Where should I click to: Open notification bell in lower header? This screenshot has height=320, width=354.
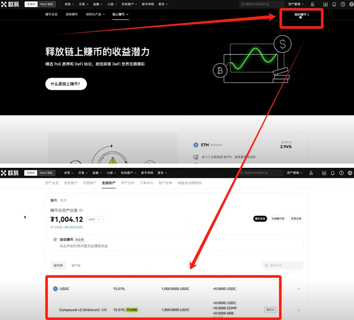pyautogui.click(x=332, y=173)
